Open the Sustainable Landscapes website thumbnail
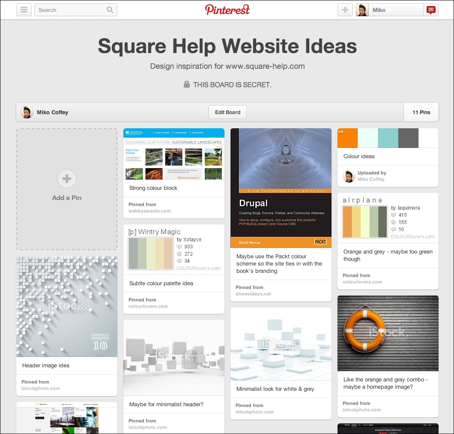 [174, 154]
